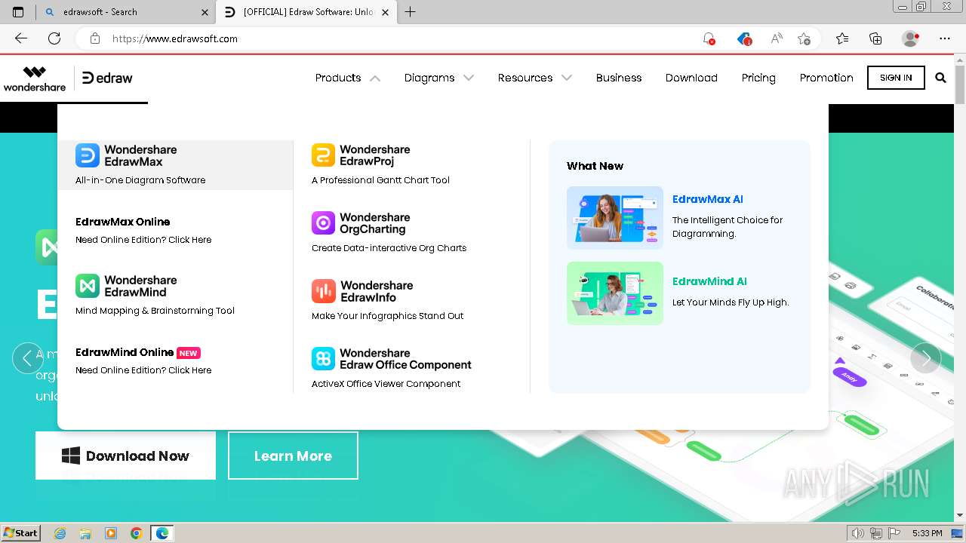This screenshot has height=543, width=966.
Task: Open the site search magnifier
Action: pyautogui.click(x=940, y=78)
